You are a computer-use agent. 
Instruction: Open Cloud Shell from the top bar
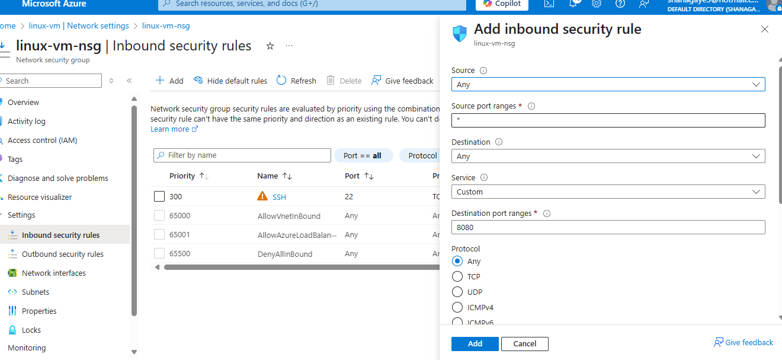[549, 4]
